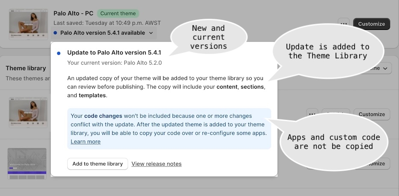Click the code changes notice banner
399x196 pixels.
click(169, 129)
